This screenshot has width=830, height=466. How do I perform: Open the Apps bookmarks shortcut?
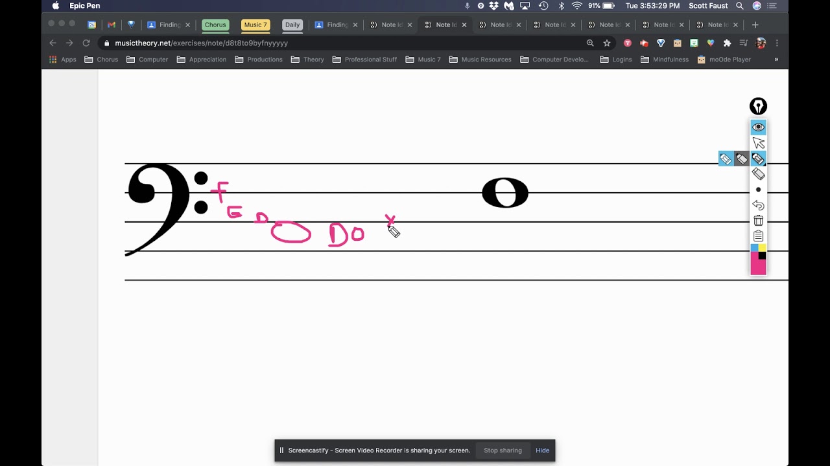(63, 60)
